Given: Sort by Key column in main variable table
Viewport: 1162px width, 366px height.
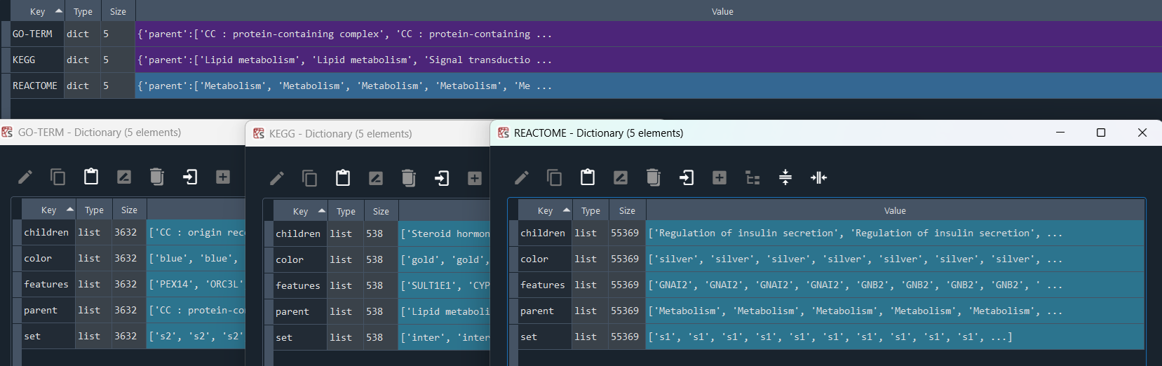Looking at the screenshot, I should 37,11.
